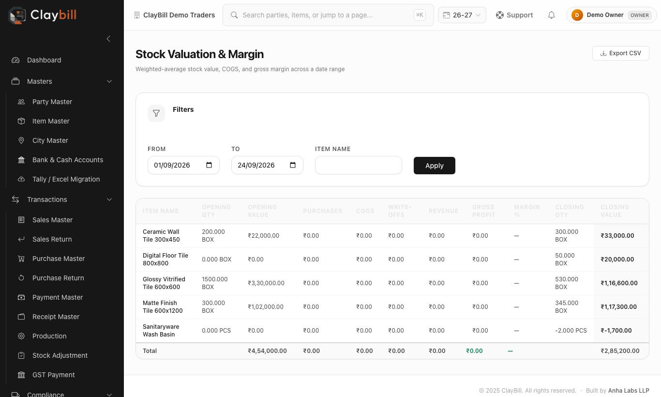Click the Ceramic Wall Tile 300x450 row name
Viewport: 661px width, 397px height.
tap(161, 236)
